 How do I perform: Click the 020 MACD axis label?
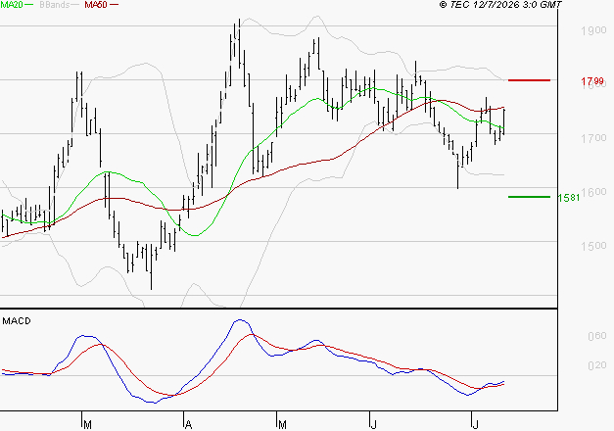pyautogui.click(x=597, y=365)
